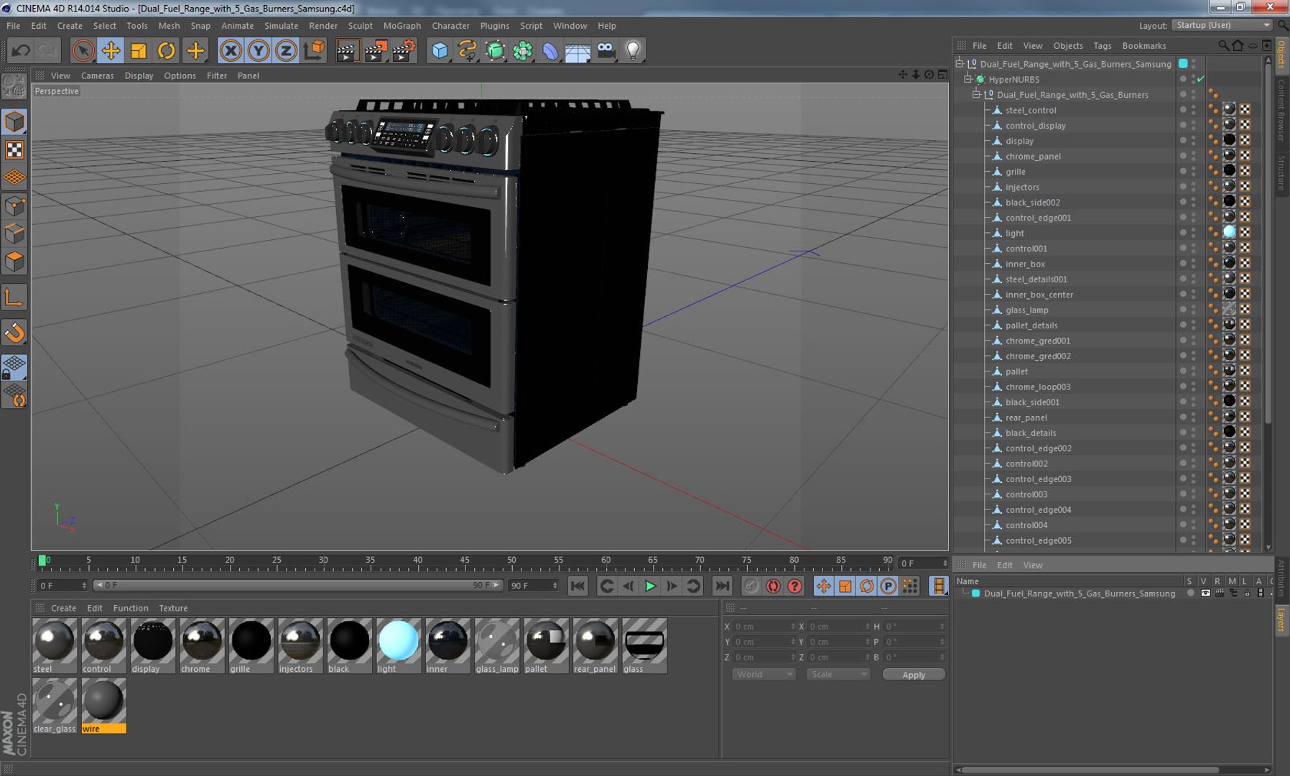Open the Scale mode dropdown
This screenshot has height=776, width=1290.
(x=838, y=675)
